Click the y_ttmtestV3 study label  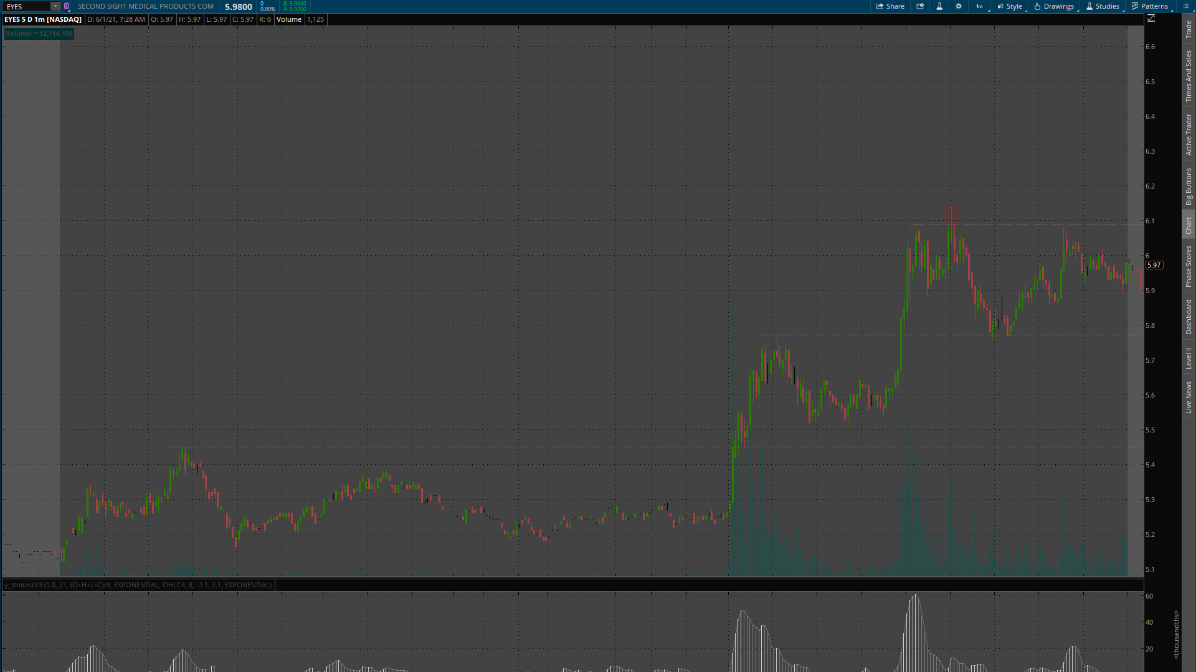click(138, 585)
